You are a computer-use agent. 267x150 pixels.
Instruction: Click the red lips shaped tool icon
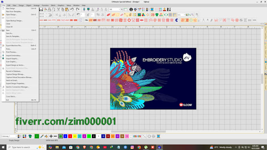tap(108, 15)
